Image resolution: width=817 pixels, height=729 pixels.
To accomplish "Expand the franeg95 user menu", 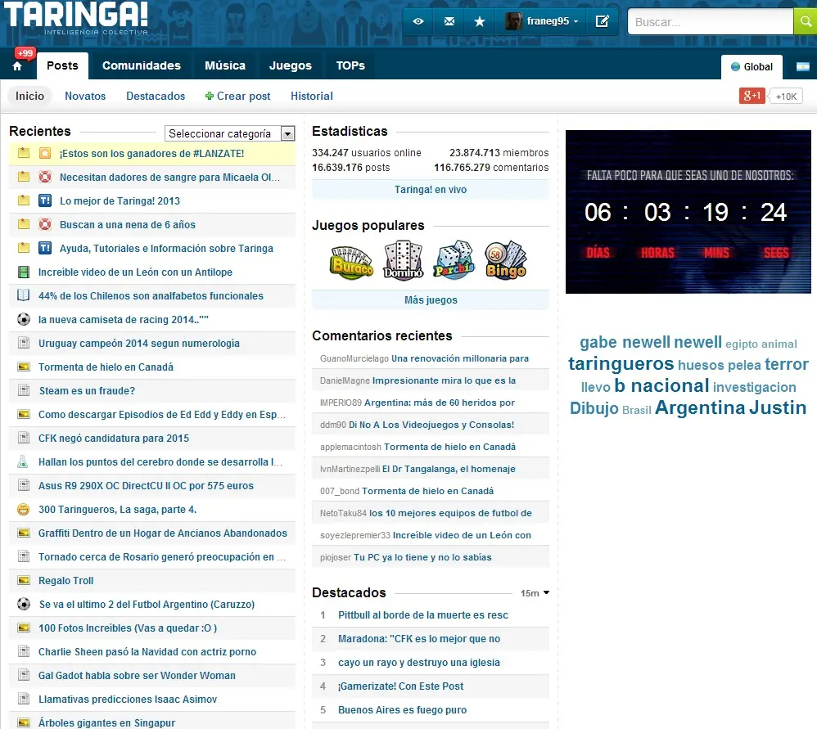I will tap(576, 22).
